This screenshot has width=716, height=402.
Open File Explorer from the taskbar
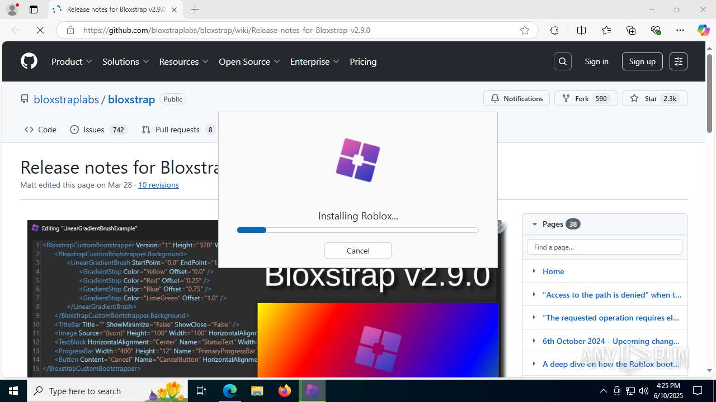pos(257,391)
